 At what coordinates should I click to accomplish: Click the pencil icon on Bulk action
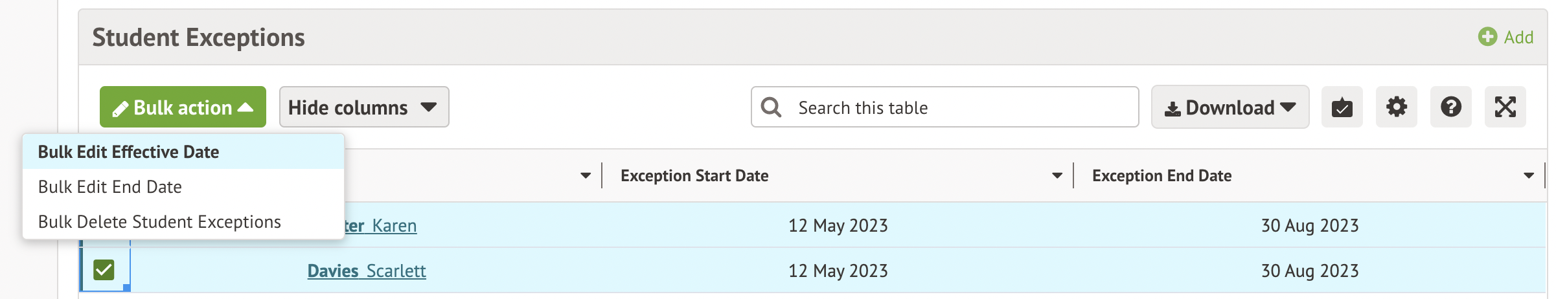(120, 109)
